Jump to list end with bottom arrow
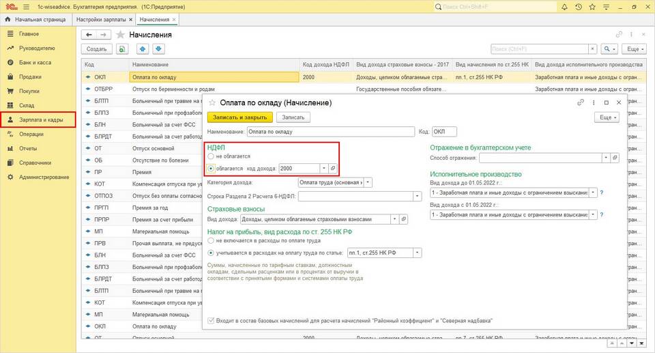 [641, 343]
